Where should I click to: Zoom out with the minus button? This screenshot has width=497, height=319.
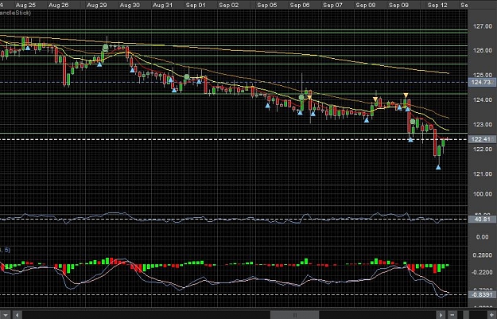(452, 315)
